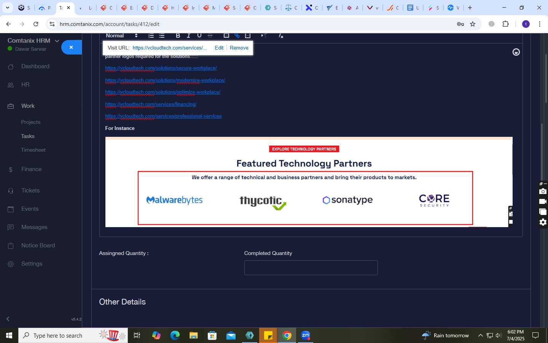The width and height of the screenshot is (548, 343).
Task: Open the modernize-workplace solutions link
Action: (x=165, y=80)
